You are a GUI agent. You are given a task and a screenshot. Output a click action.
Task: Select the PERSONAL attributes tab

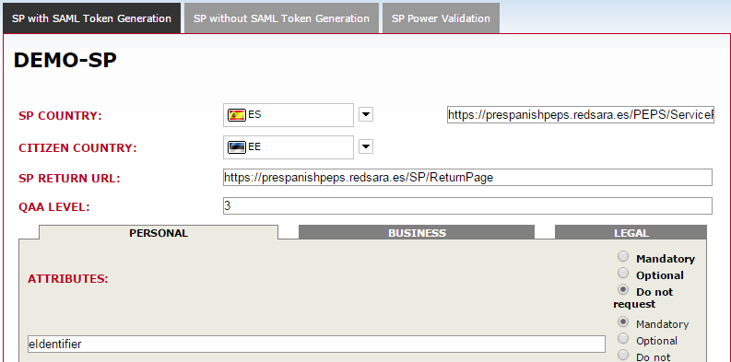click(x=159, y=233)
